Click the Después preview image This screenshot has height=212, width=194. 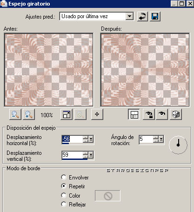(x=145, y=70)
